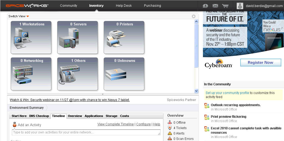
Task: Click the Cyberoam logo
Action: pos(219,63)
